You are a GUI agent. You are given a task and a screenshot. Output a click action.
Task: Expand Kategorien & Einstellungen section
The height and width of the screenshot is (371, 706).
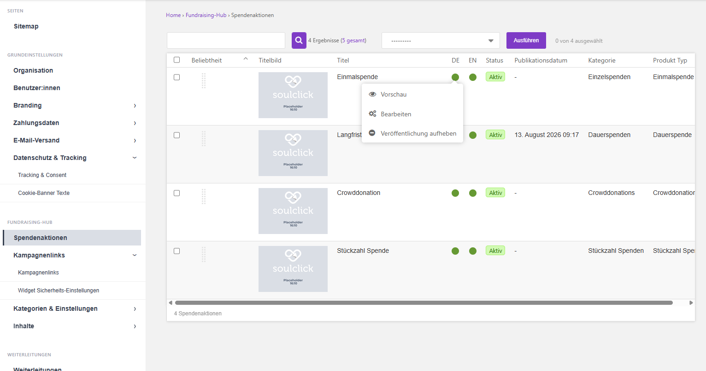[x=135, y=308]
